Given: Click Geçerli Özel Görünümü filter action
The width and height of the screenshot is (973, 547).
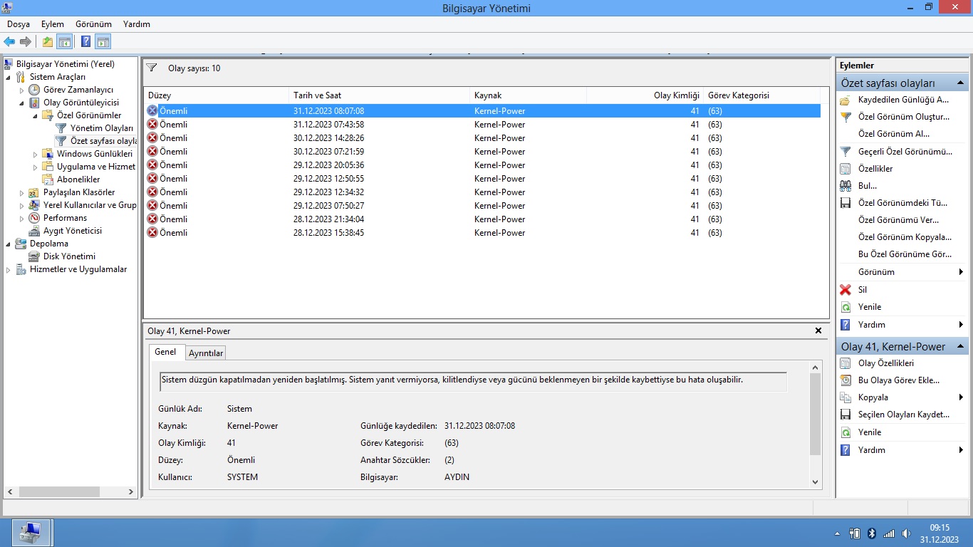Looking at the screenshot, I should (x=903, y=152).
